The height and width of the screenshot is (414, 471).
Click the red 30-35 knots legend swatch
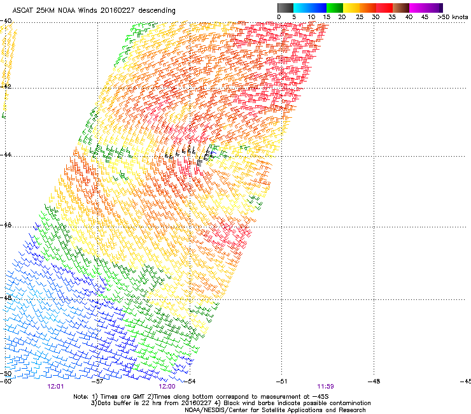[x=384, y=8]
